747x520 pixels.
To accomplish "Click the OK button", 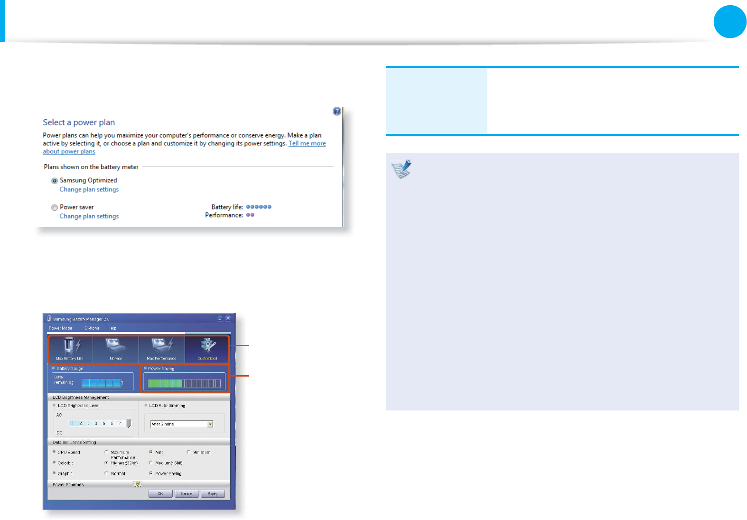I will pos(160,494).
